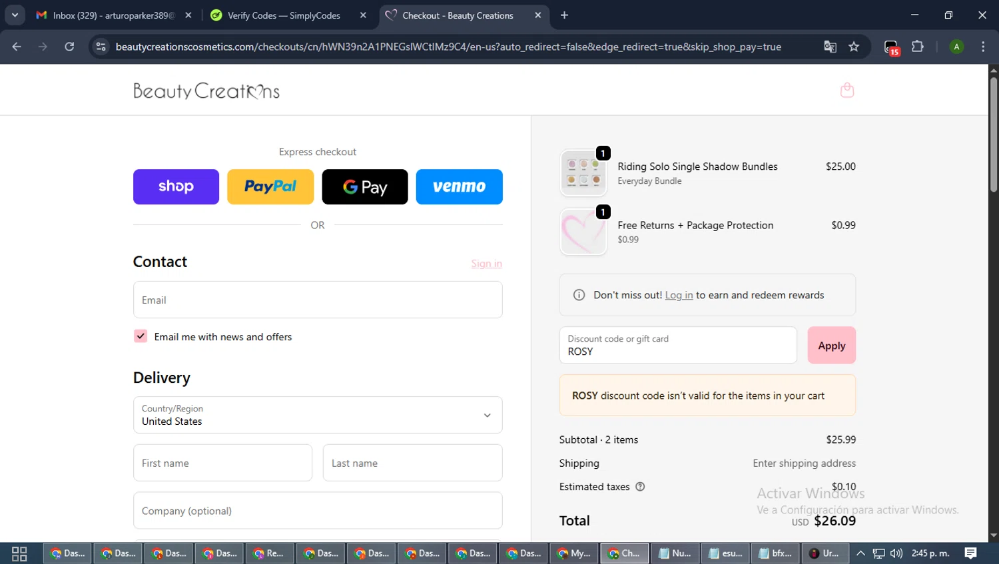Open the Extensions puzzle icon

[917, 47]
